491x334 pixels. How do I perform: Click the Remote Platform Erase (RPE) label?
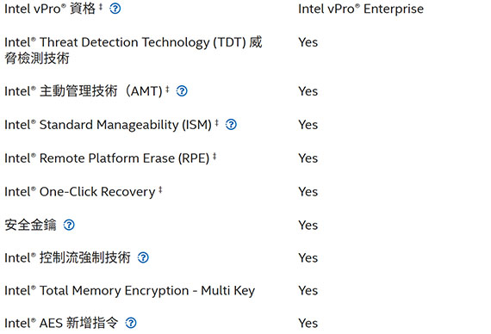(107, 158)
